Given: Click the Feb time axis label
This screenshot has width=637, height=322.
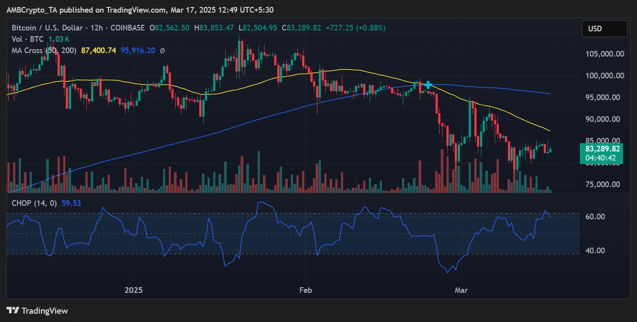Looking at the screenshot, I should click(306, 290).
